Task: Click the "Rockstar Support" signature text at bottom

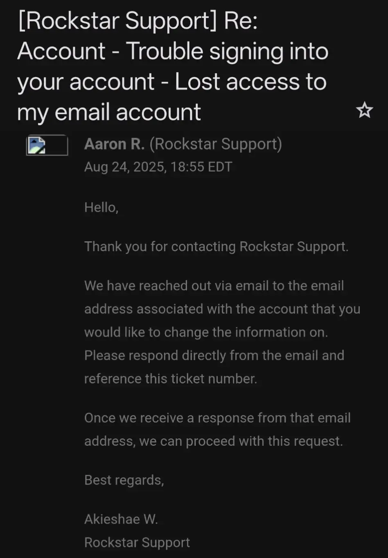Action: (x=137, y=542)
